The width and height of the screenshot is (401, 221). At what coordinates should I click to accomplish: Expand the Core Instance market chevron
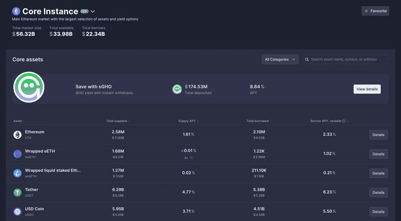tap(93, 11)
